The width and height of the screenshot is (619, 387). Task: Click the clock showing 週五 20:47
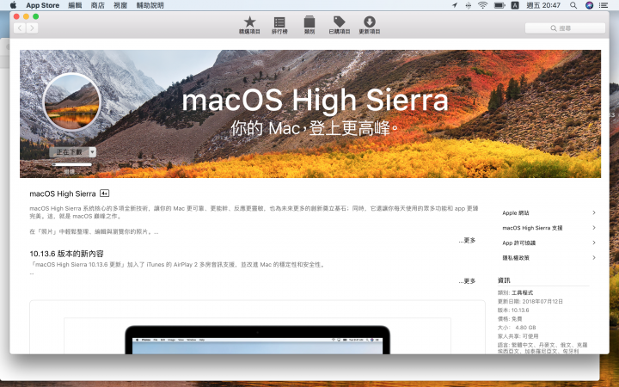tap(543, 5)
